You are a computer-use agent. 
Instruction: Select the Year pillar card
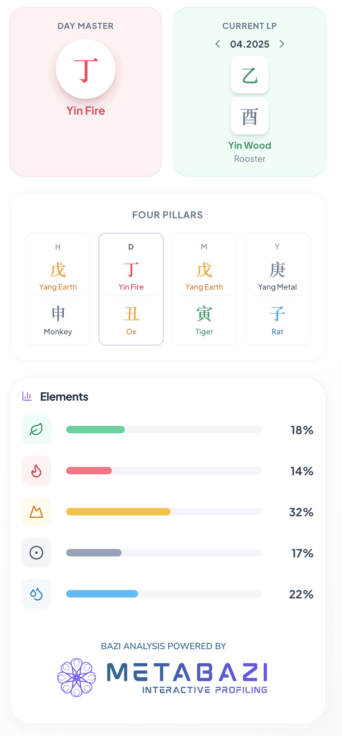click(x=277, y=289)
